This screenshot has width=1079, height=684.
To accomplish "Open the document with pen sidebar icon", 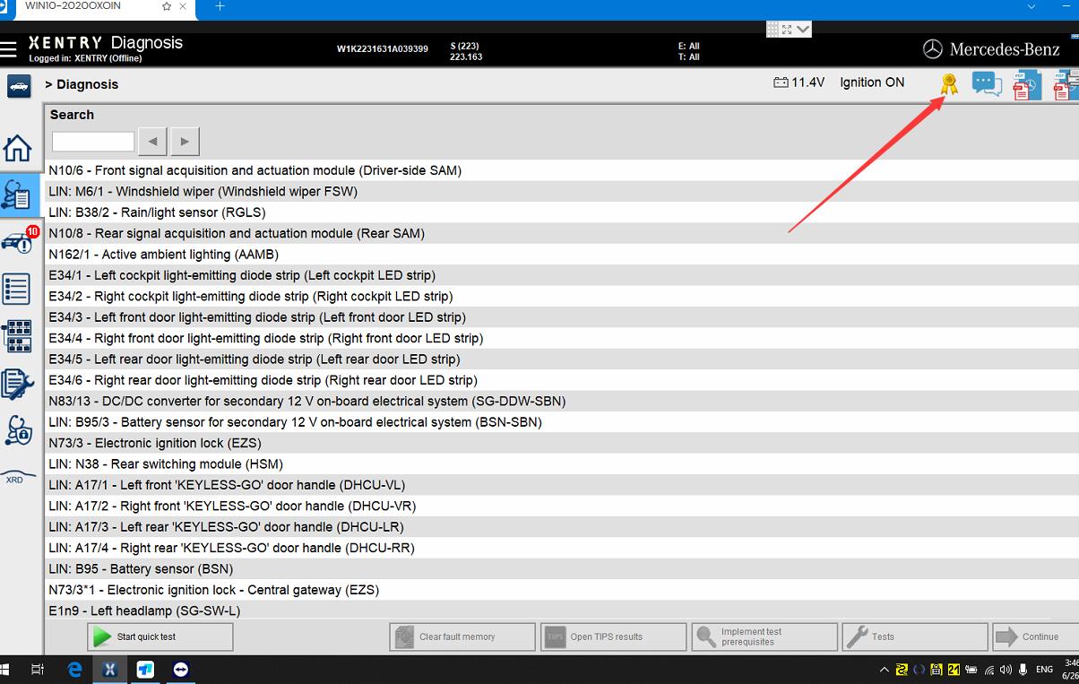I will click(x=17, y=384).
